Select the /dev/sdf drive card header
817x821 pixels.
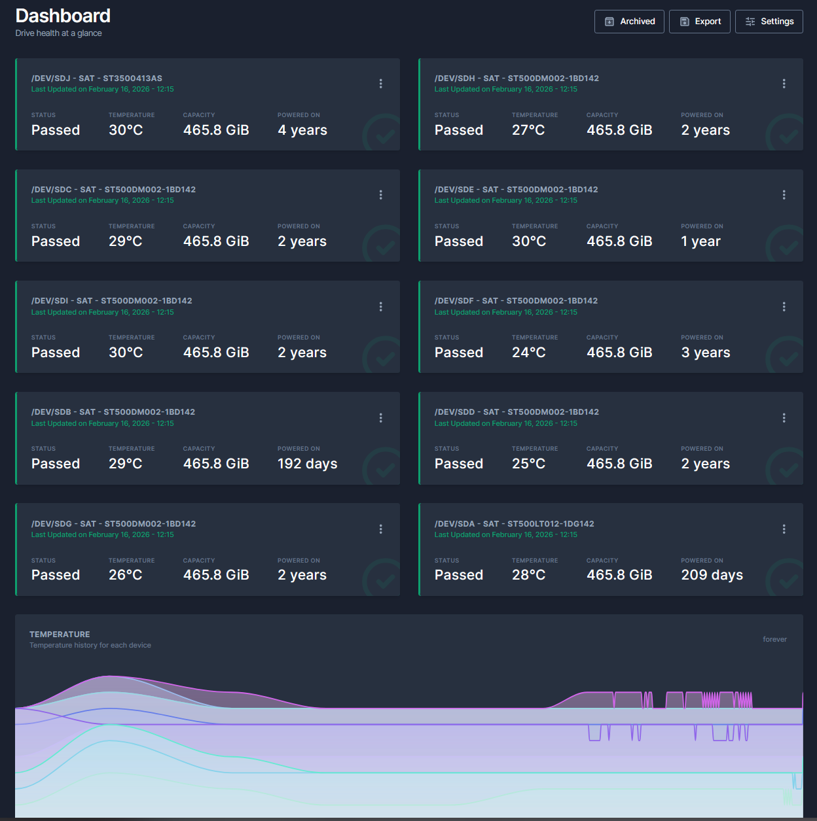516,301
